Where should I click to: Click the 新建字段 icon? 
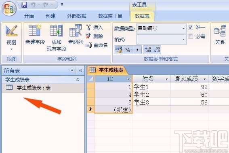point(35,31)
